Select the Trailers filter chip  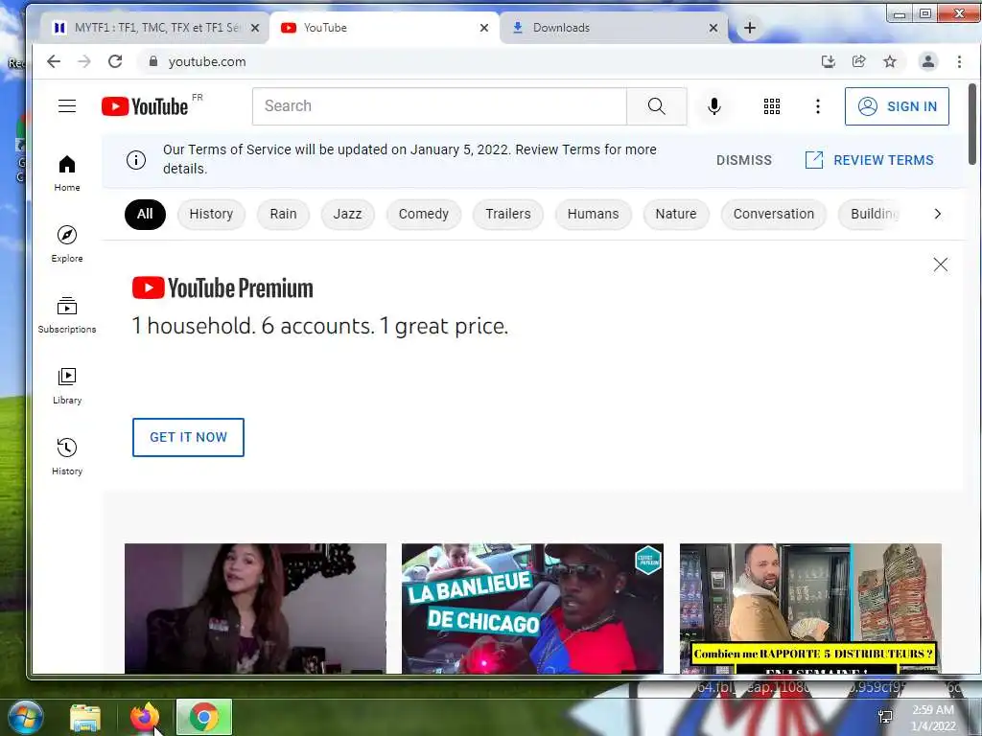point(508,214)
